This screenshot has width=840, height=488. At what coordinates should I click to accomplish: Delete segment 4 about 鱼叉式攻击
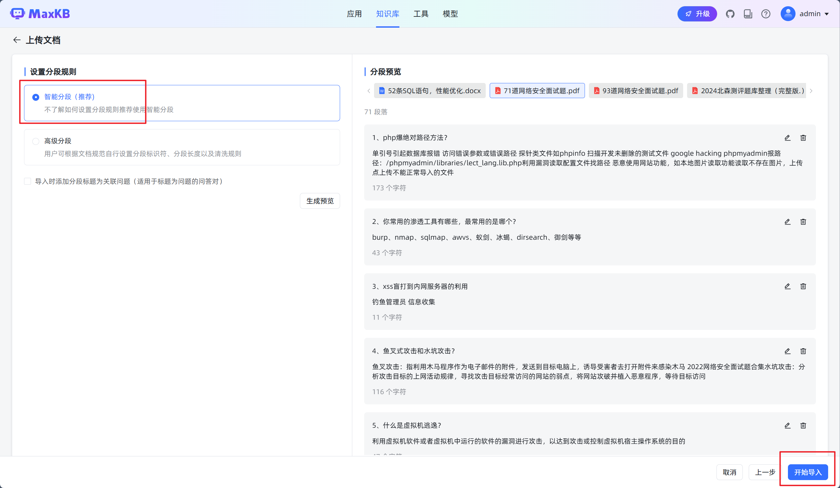pyautogui.click(x=803, y=351)
